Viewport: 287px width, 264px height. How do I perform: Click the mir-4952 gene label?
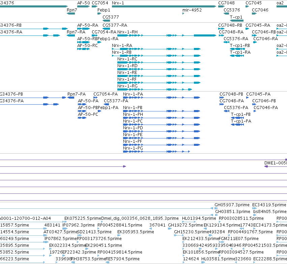coord(192,10)
